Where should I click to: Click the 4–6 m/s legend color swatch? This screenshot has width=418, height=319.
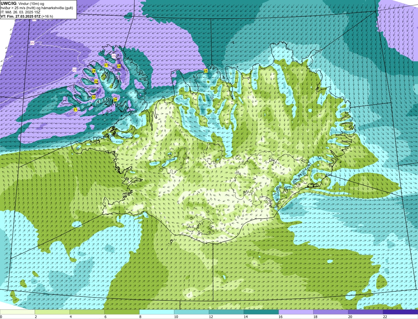[x=87, y=312]
